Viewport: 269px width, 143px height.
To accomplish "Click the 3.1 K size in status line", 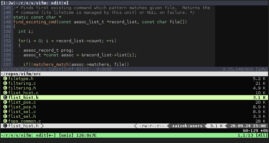I will click(x=216, y=126).
